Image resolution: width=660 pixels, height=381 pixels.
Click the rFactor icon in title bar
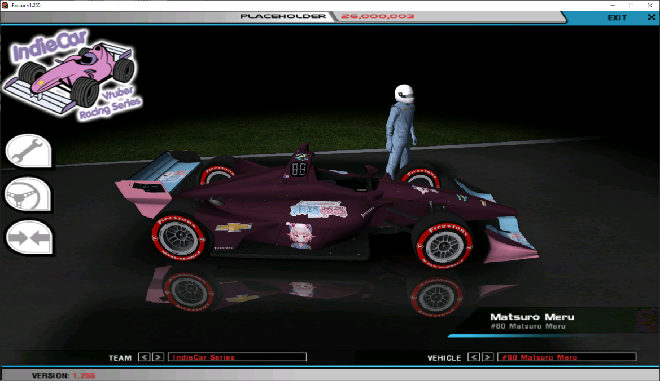[x=5, y=5]
